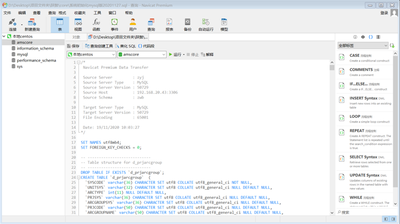Open the 编辑 (Edit) menu
Image resolution: width=400 pixels, height=224 pixels.
point(22,13)
